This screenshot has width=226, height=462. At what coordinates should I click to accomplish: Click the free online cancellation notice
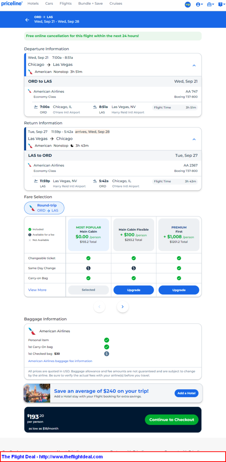coord(113,36)
